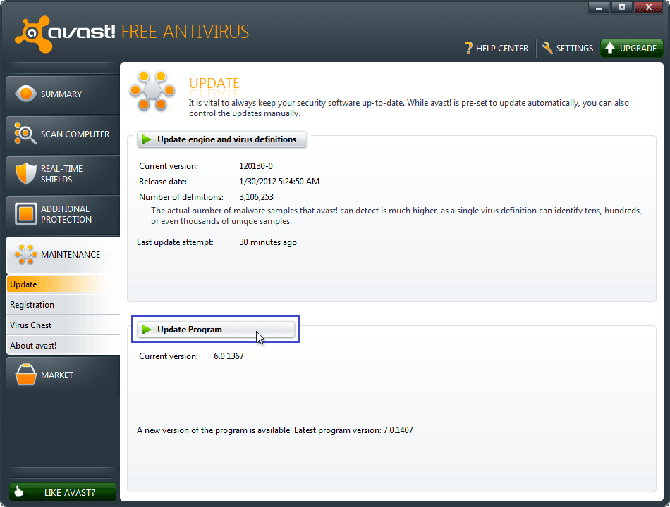670x507 pixels.
Task: Start the Update Program button
Action: [216, 330]
